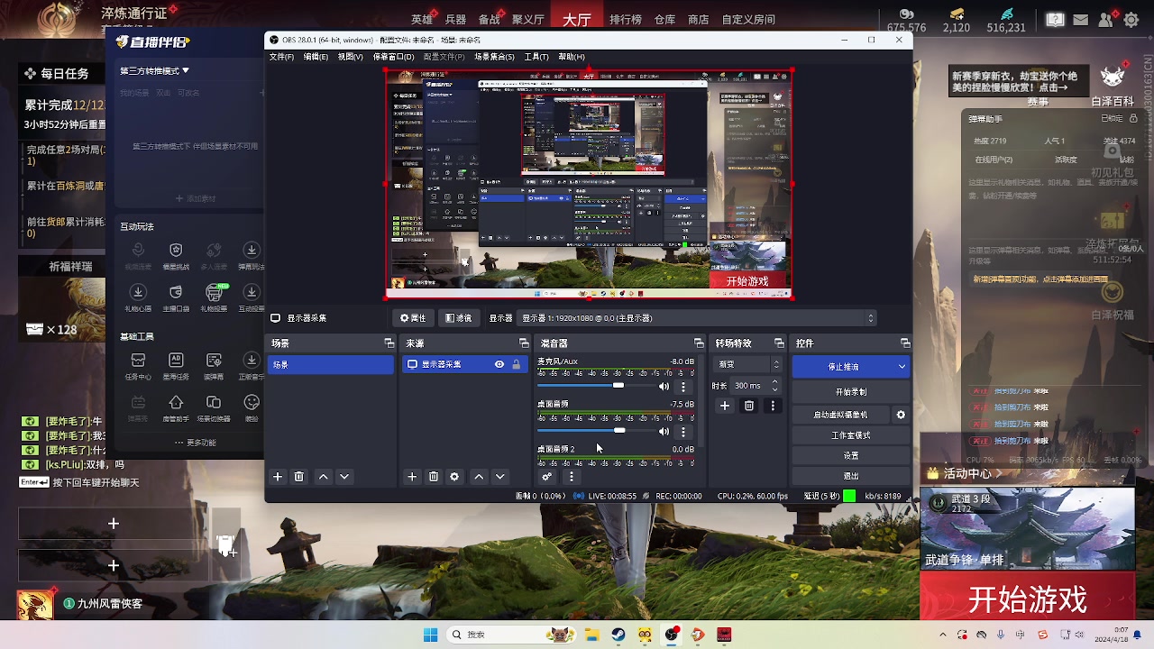The height and width of the screenshot is (649, 1154).
Task: Open the virtual camera settings gear
Action: tap(900, 415)
